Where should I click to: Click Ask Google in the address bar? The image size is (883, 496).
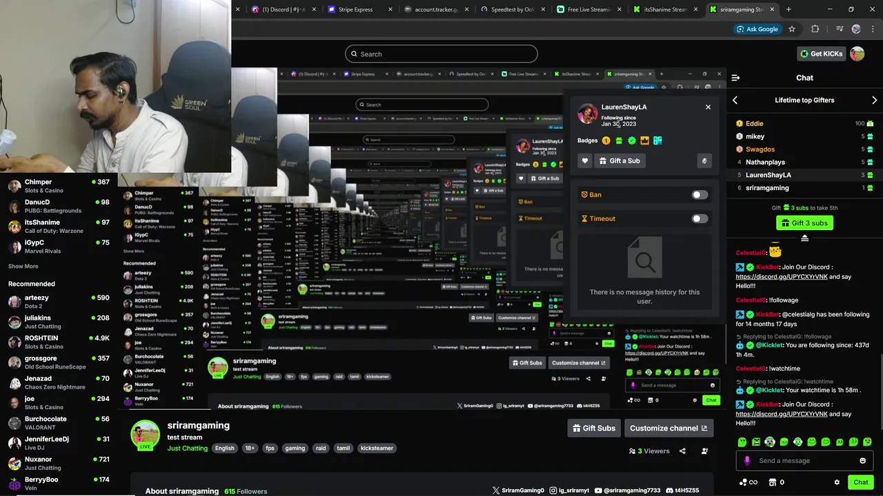(757, 29)
